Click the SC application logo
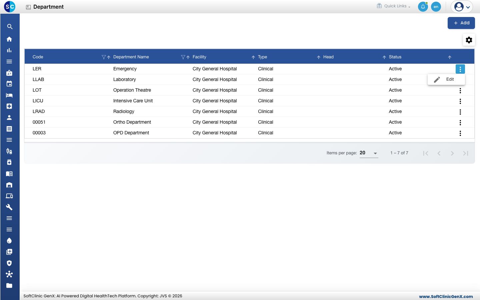480x300 pixels. pyautogui.click(x=10, y=6)
